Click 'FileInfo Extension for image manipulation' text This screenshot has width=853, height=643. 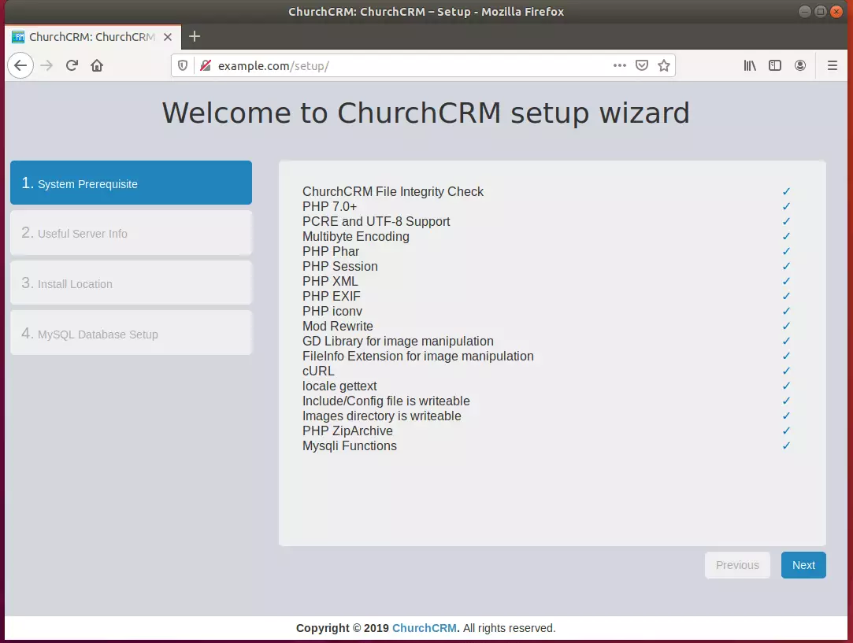[418, 356]
